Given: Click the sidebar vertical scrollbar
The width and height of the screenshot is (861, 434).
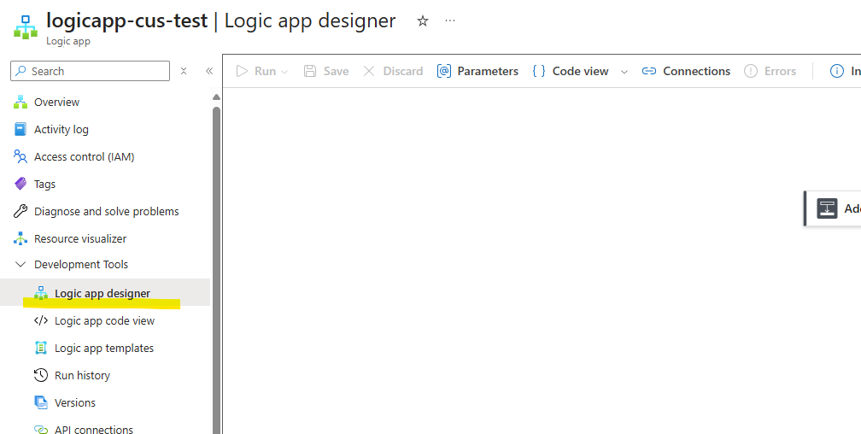Looking at the screenshot, I should pyautogui.click(x=216, y=269).
